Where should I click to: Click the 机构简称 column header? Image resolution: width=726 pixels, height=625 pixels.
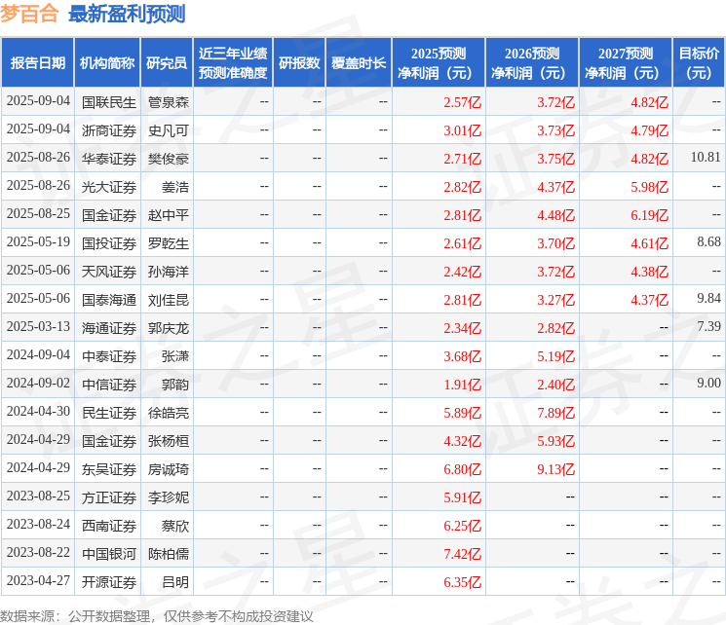click(x=107, y=62)
